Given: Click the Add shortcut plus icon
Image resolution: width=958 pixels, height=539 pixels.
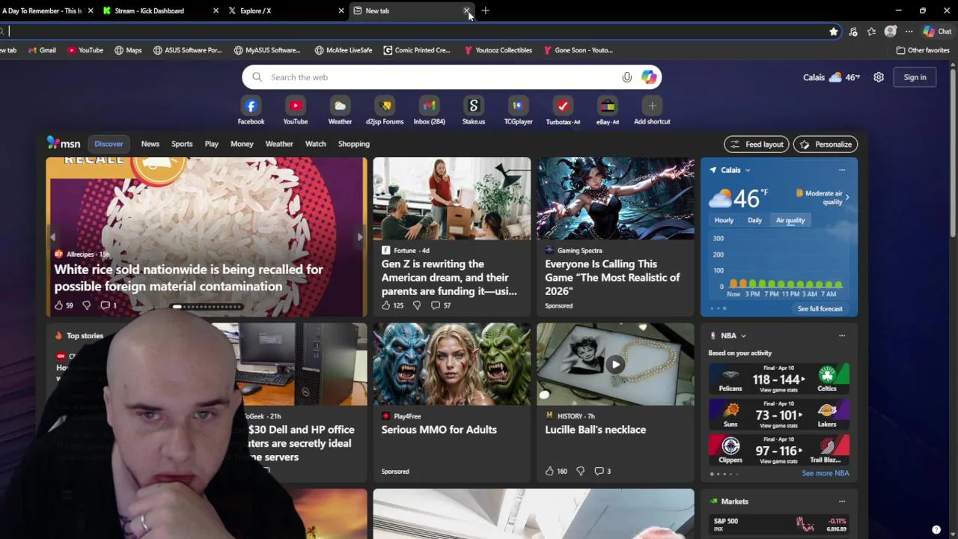Looking at the screenshot, I should [652, 106].
